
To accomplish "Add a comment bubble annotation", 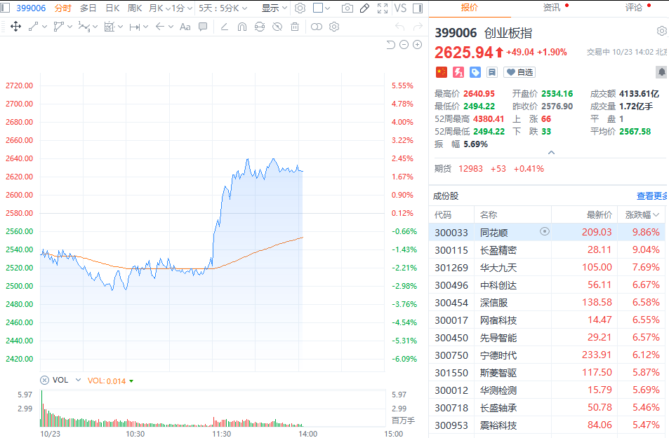I will 203,27.
